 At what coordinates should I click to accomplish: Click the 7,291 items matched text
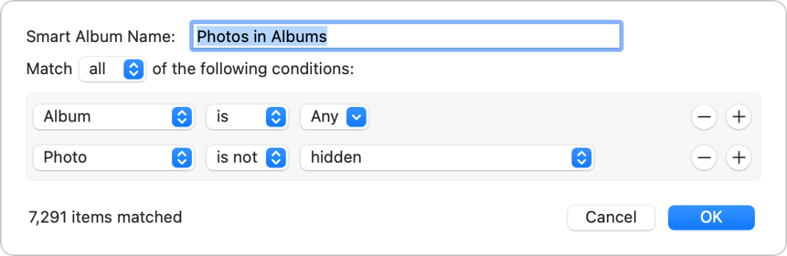pos(105,217)
